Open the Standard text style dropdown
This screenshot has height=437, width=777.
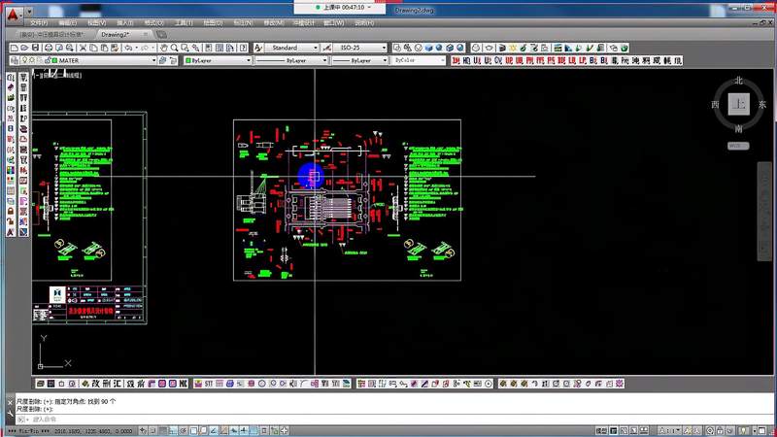[x=292, y=48]
